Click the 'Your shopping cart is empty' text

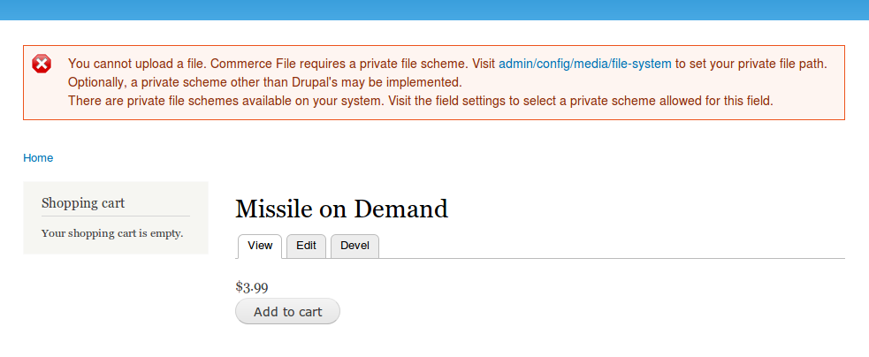click(112, 233)
